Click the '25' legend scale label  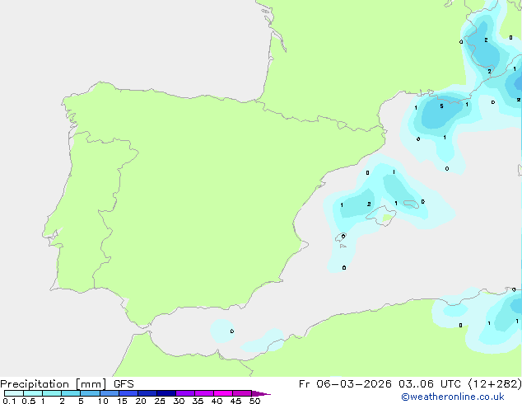(160, 401)
